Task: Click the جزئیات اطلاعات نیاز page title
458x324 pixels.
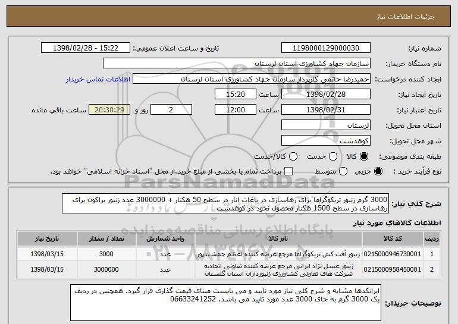Action: (406, 17)
